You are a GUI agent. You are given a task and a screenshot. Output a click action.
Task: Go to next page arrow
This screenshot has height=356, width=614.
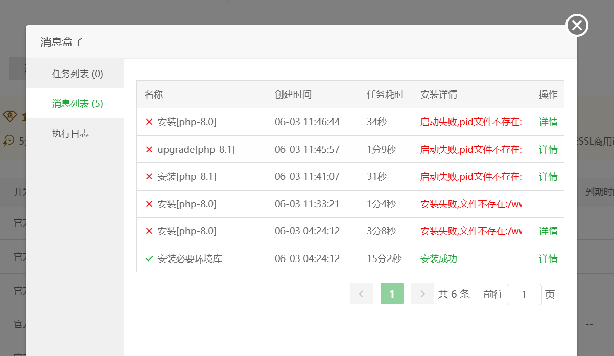coord(422,294)
